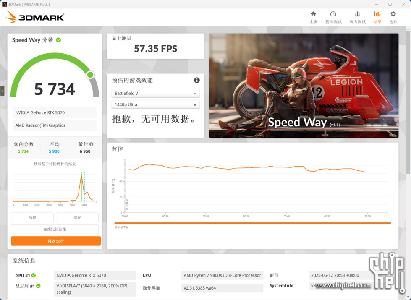Open the 结果 results bar chart icon
This screenshot has width=411, height=300.
click(x=377, y=14)
